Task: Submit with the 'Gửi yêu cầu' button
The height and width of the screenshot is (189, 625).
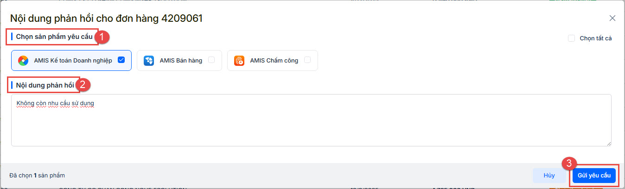Action: pos(593,176)
